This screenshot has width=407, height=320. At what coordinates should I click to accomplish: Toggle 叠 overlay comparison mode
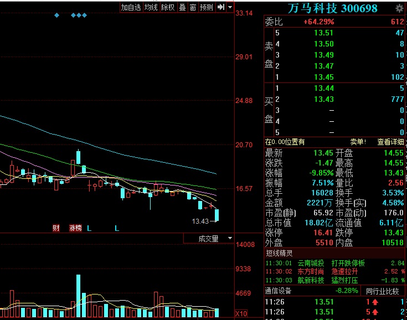182,7
